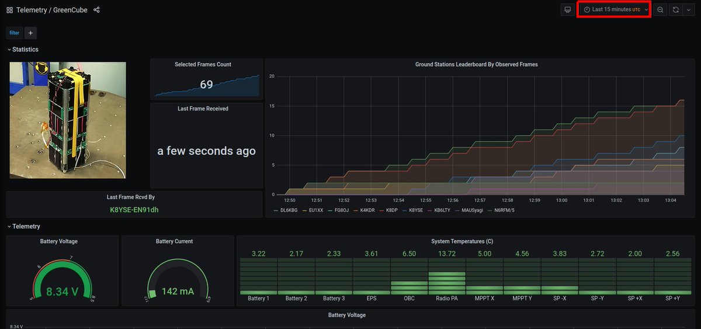Click the SP -Y temperature bar
Screen dimensions: 701x329
coord(598,276)
